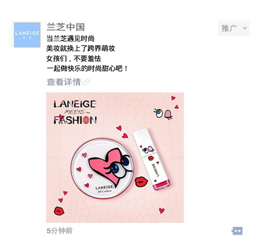The image size is (253, 236).
Task: Click the red lips icon at bottom left of ad
Action: (59, 211)
